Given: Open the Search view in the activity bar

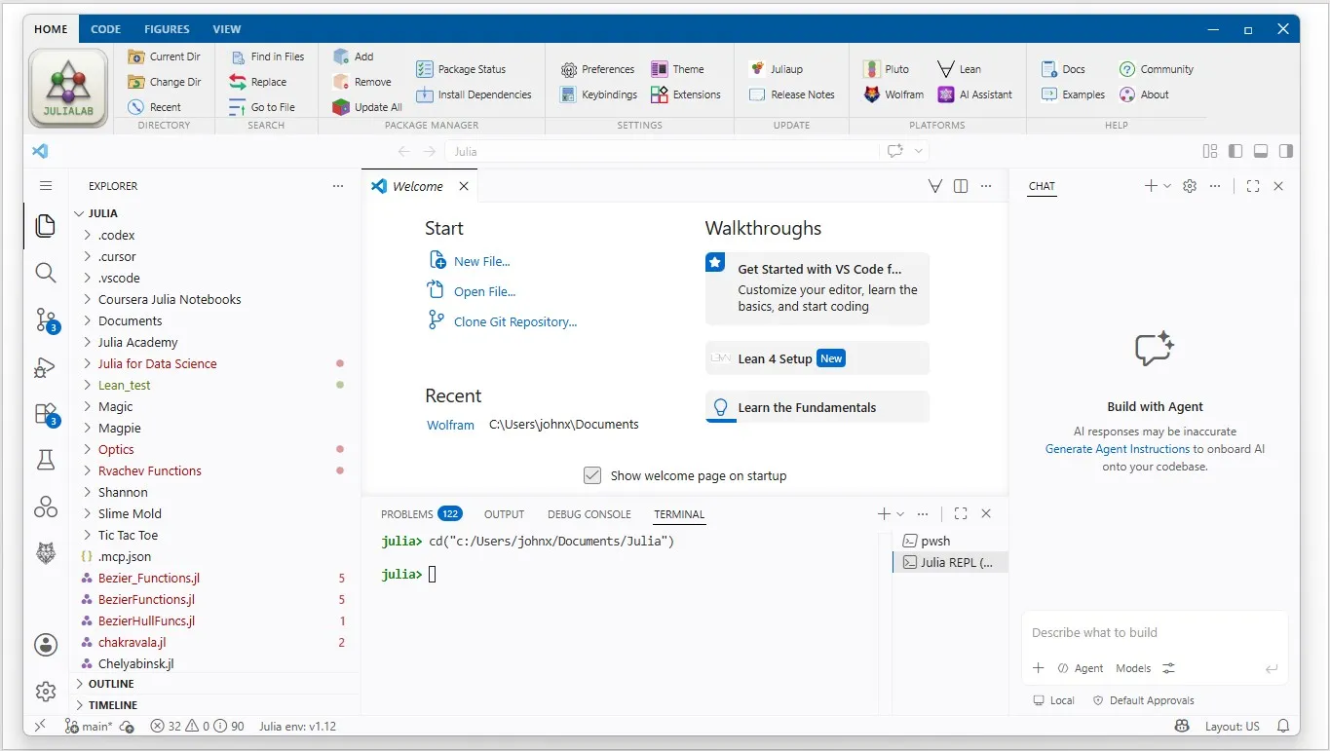Looking at the screenshot, I should coord(46,273).
